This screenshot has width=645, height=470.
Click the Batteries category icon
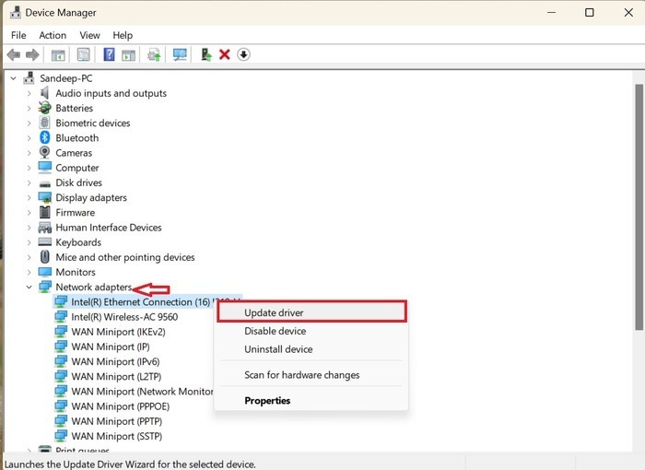pos(45,108)
